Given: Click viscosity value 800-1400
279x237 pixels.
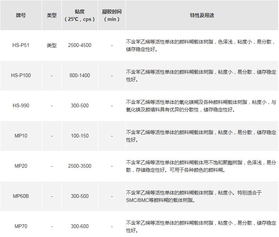Looking at the screenshot, I should coord(79,76).
